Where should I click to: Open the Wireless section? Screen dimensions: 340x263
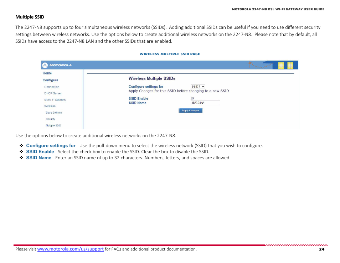(50, 106)
